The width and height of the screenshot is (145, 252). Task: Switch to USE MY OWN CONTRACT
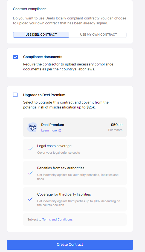pyautogui.click(x=98, y=35)
